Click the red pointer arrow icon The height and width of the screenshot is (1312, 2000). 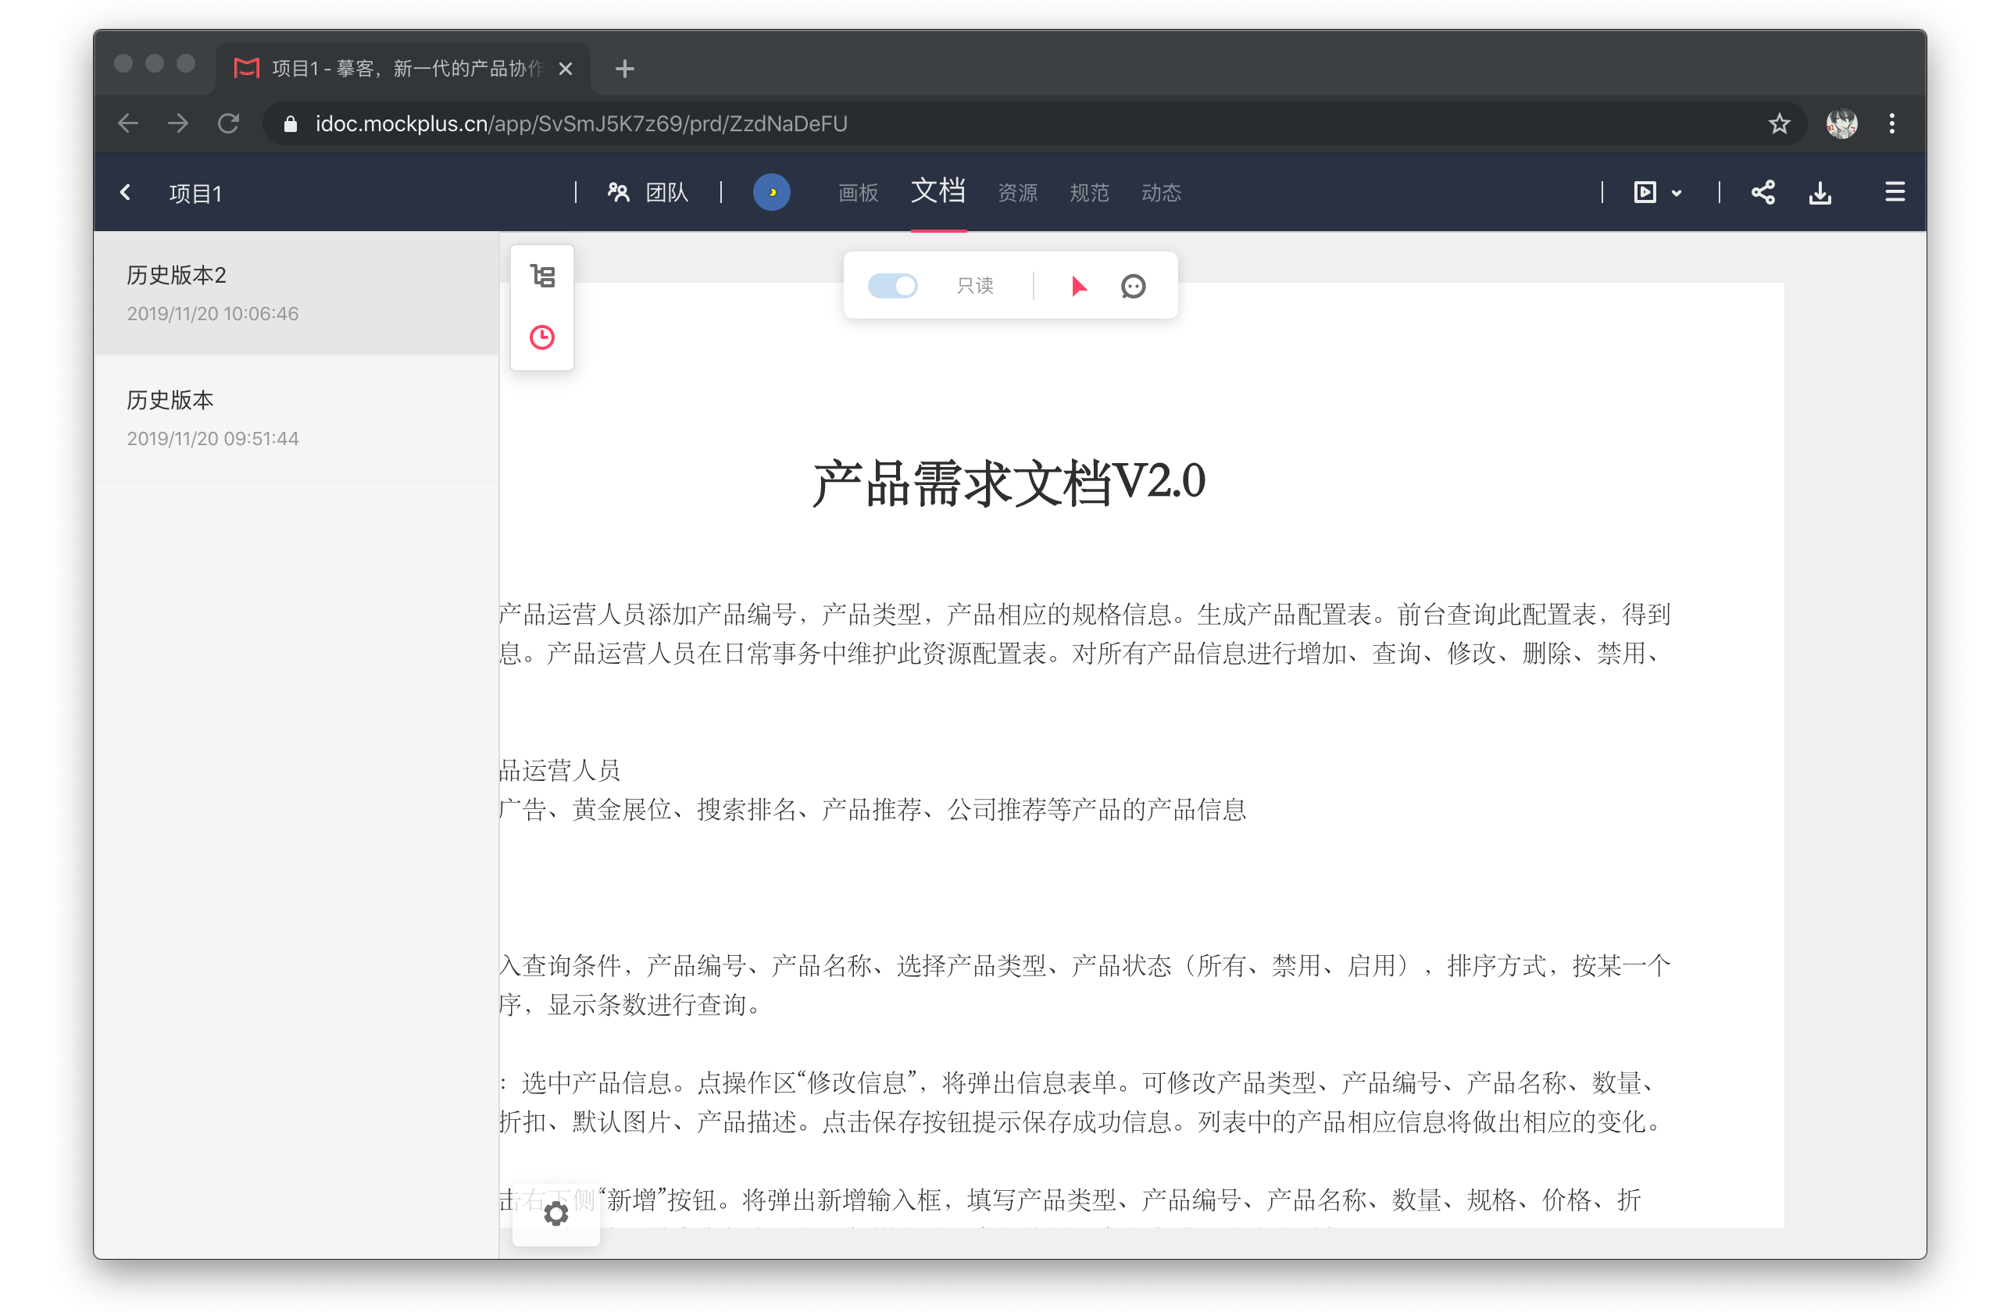coord(1078,287)
